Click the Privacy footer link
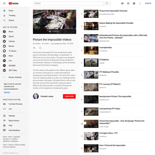 coord(11,145)
